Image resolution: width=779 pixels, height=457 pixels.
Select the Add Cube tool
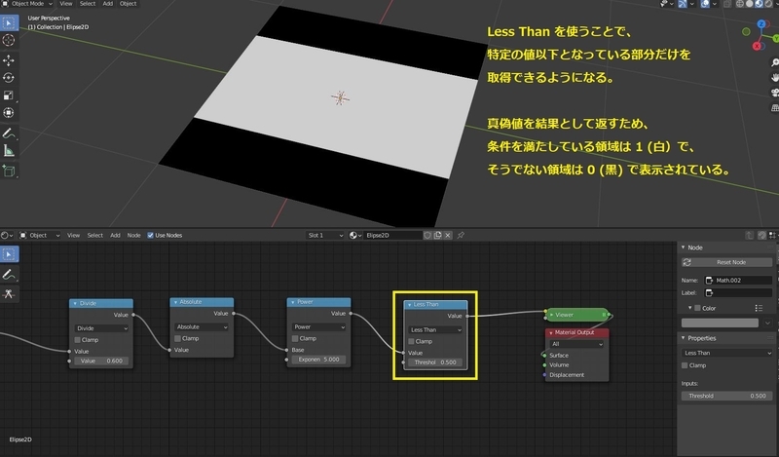tap(9, 171)
